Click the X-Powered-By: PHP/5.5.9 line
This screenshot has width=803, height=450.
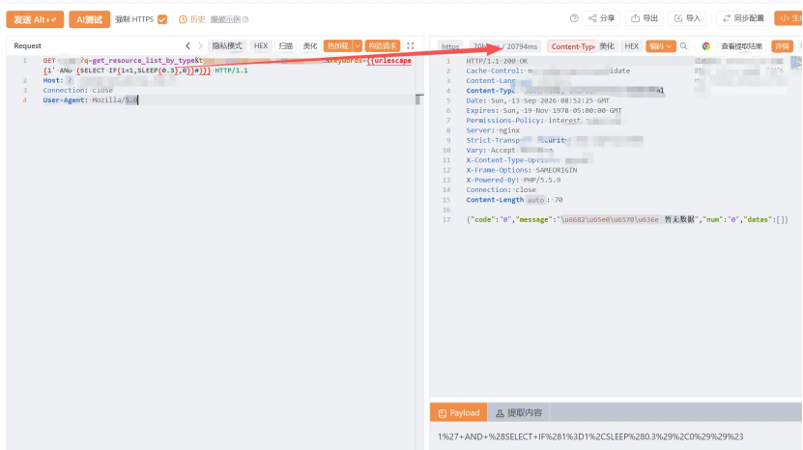click(x=513, y=180)
